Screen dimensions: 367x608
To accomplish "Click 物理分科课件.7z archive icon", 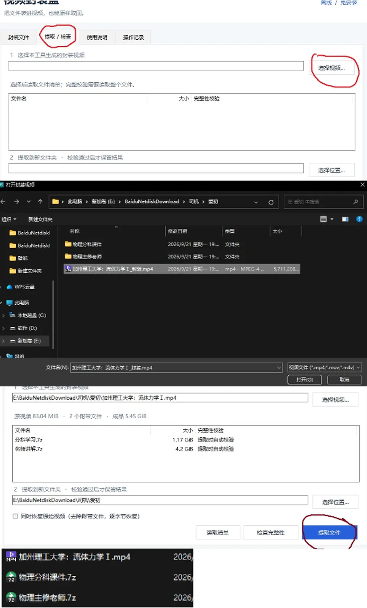I will 11,577.
